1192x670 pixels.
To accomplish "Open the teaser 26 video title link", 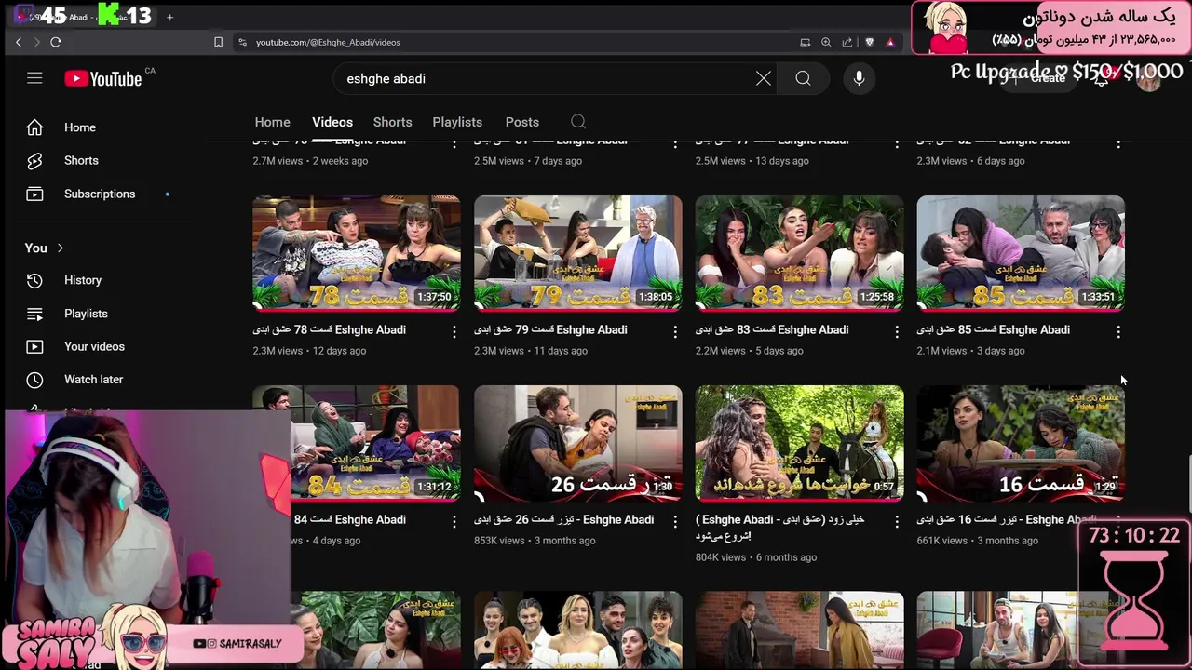I will click(x=563, y=519).
